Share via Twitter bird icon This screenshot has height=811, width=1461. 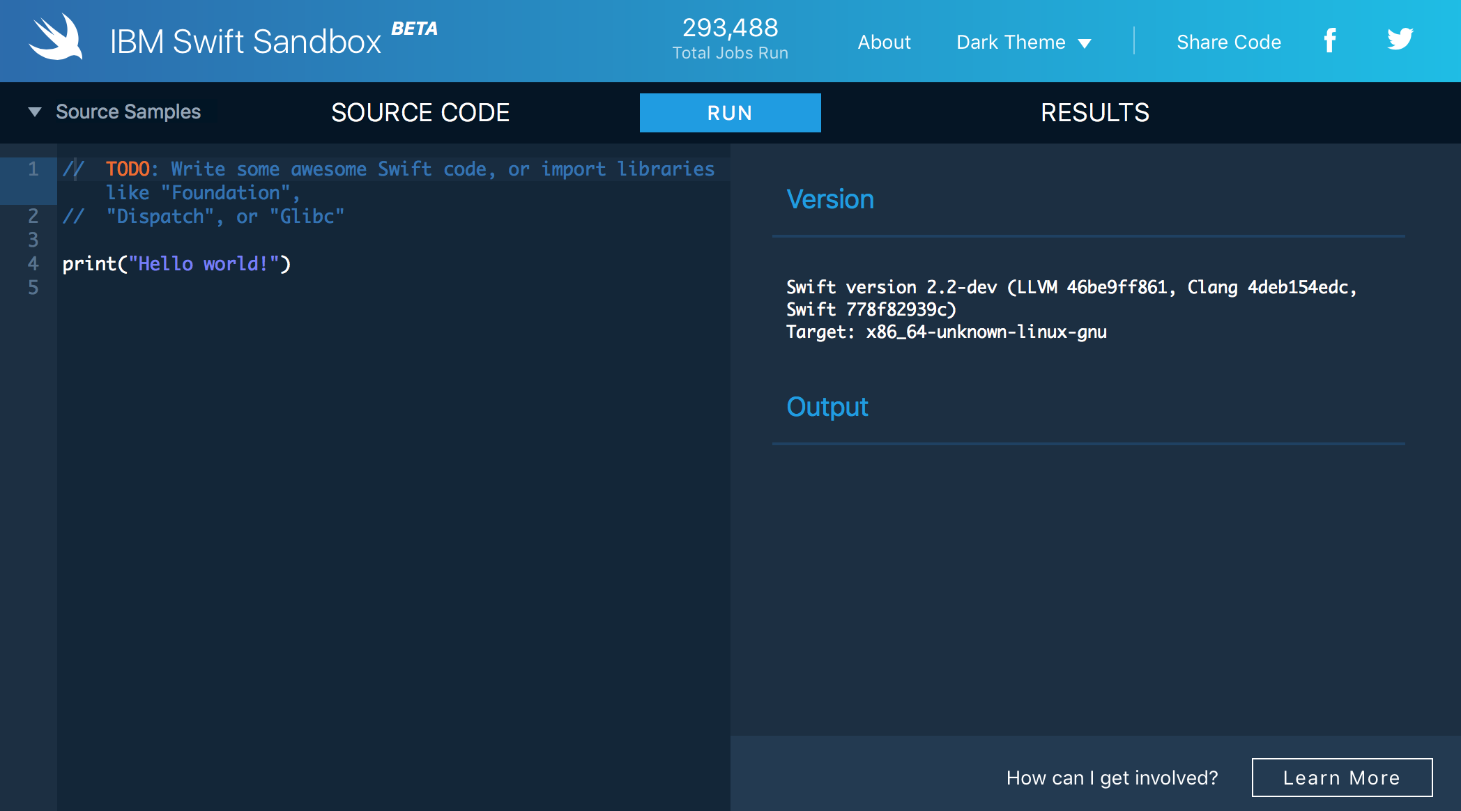click(x=1400, y=39)
